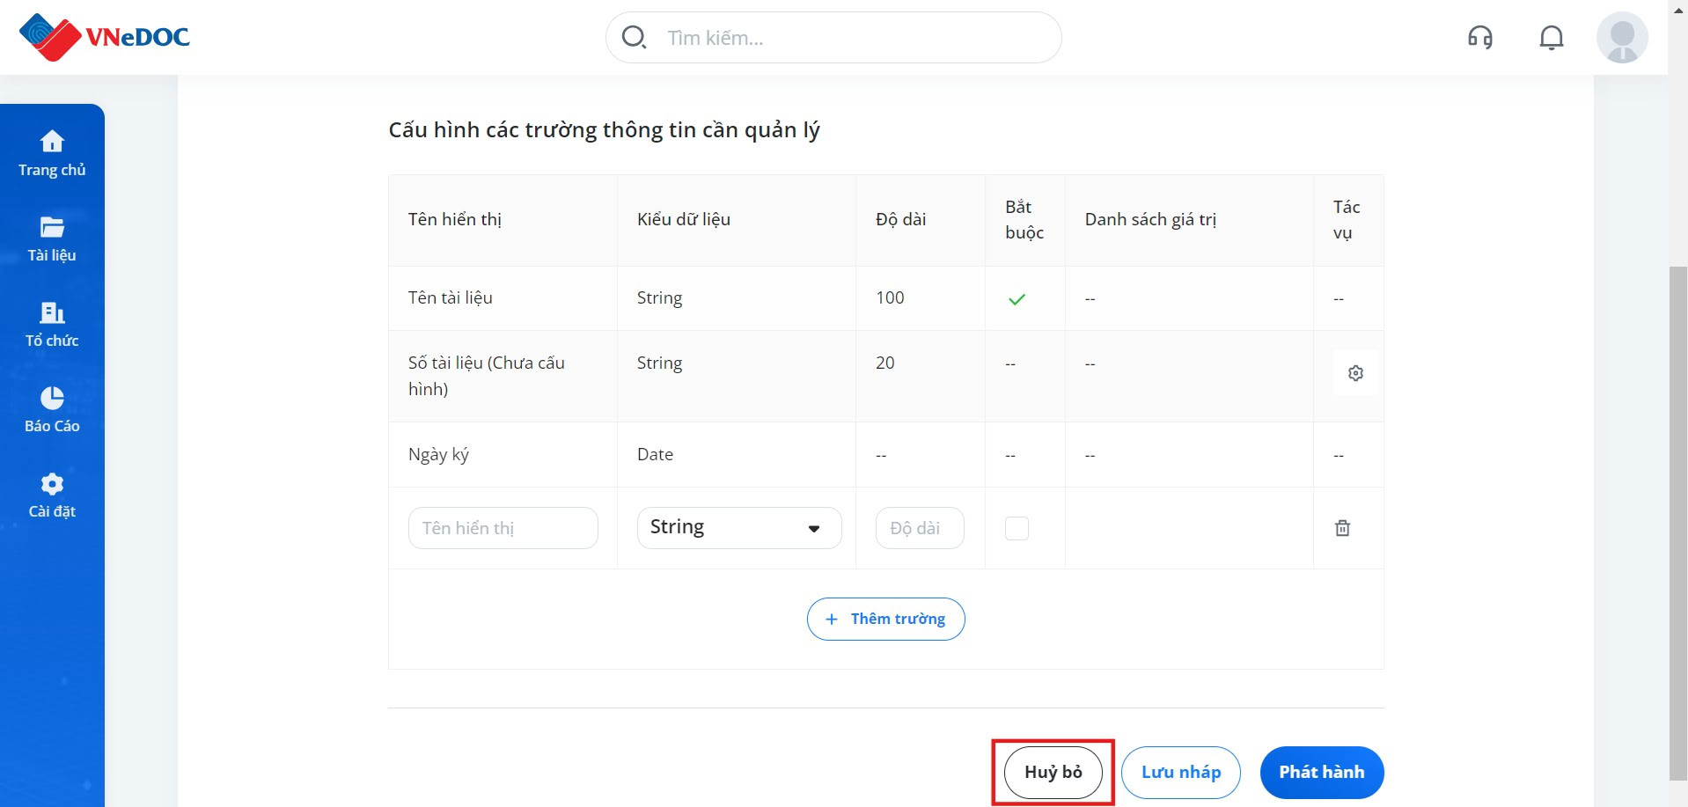
Task: Open support headset icon
Action: pyautogui.click(x=1479, y=37)
